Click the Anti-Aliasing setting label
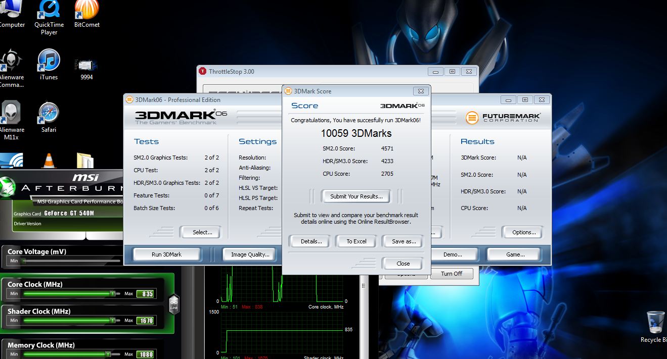Screen dimensions: 667x359 click(x=254, y=168)
